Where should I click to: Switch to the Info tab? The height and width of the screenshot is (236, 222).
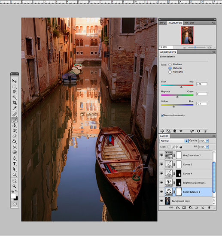click(163, 23)
